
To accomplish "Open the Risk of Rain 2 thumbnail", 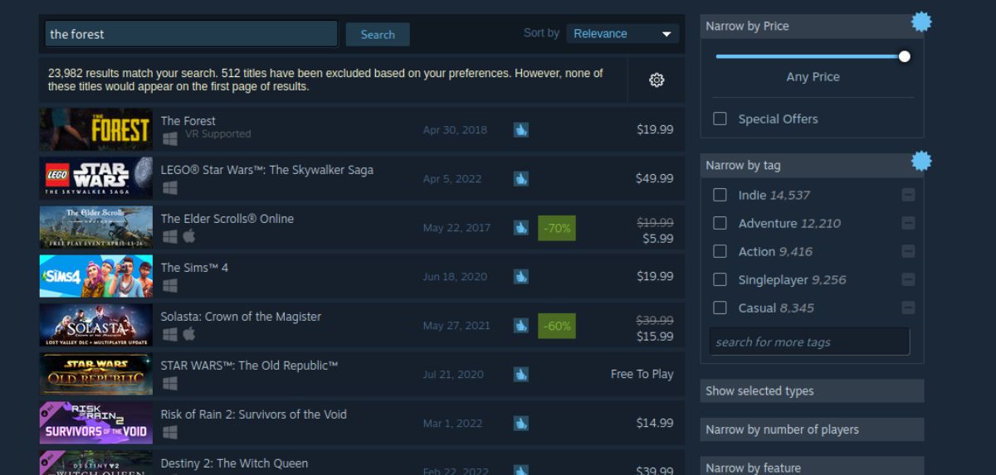I will point(96,423).
